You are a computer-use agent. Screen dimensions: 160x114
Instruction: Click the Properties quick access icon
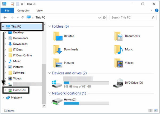pyautogui.click(x=12, y=4)
